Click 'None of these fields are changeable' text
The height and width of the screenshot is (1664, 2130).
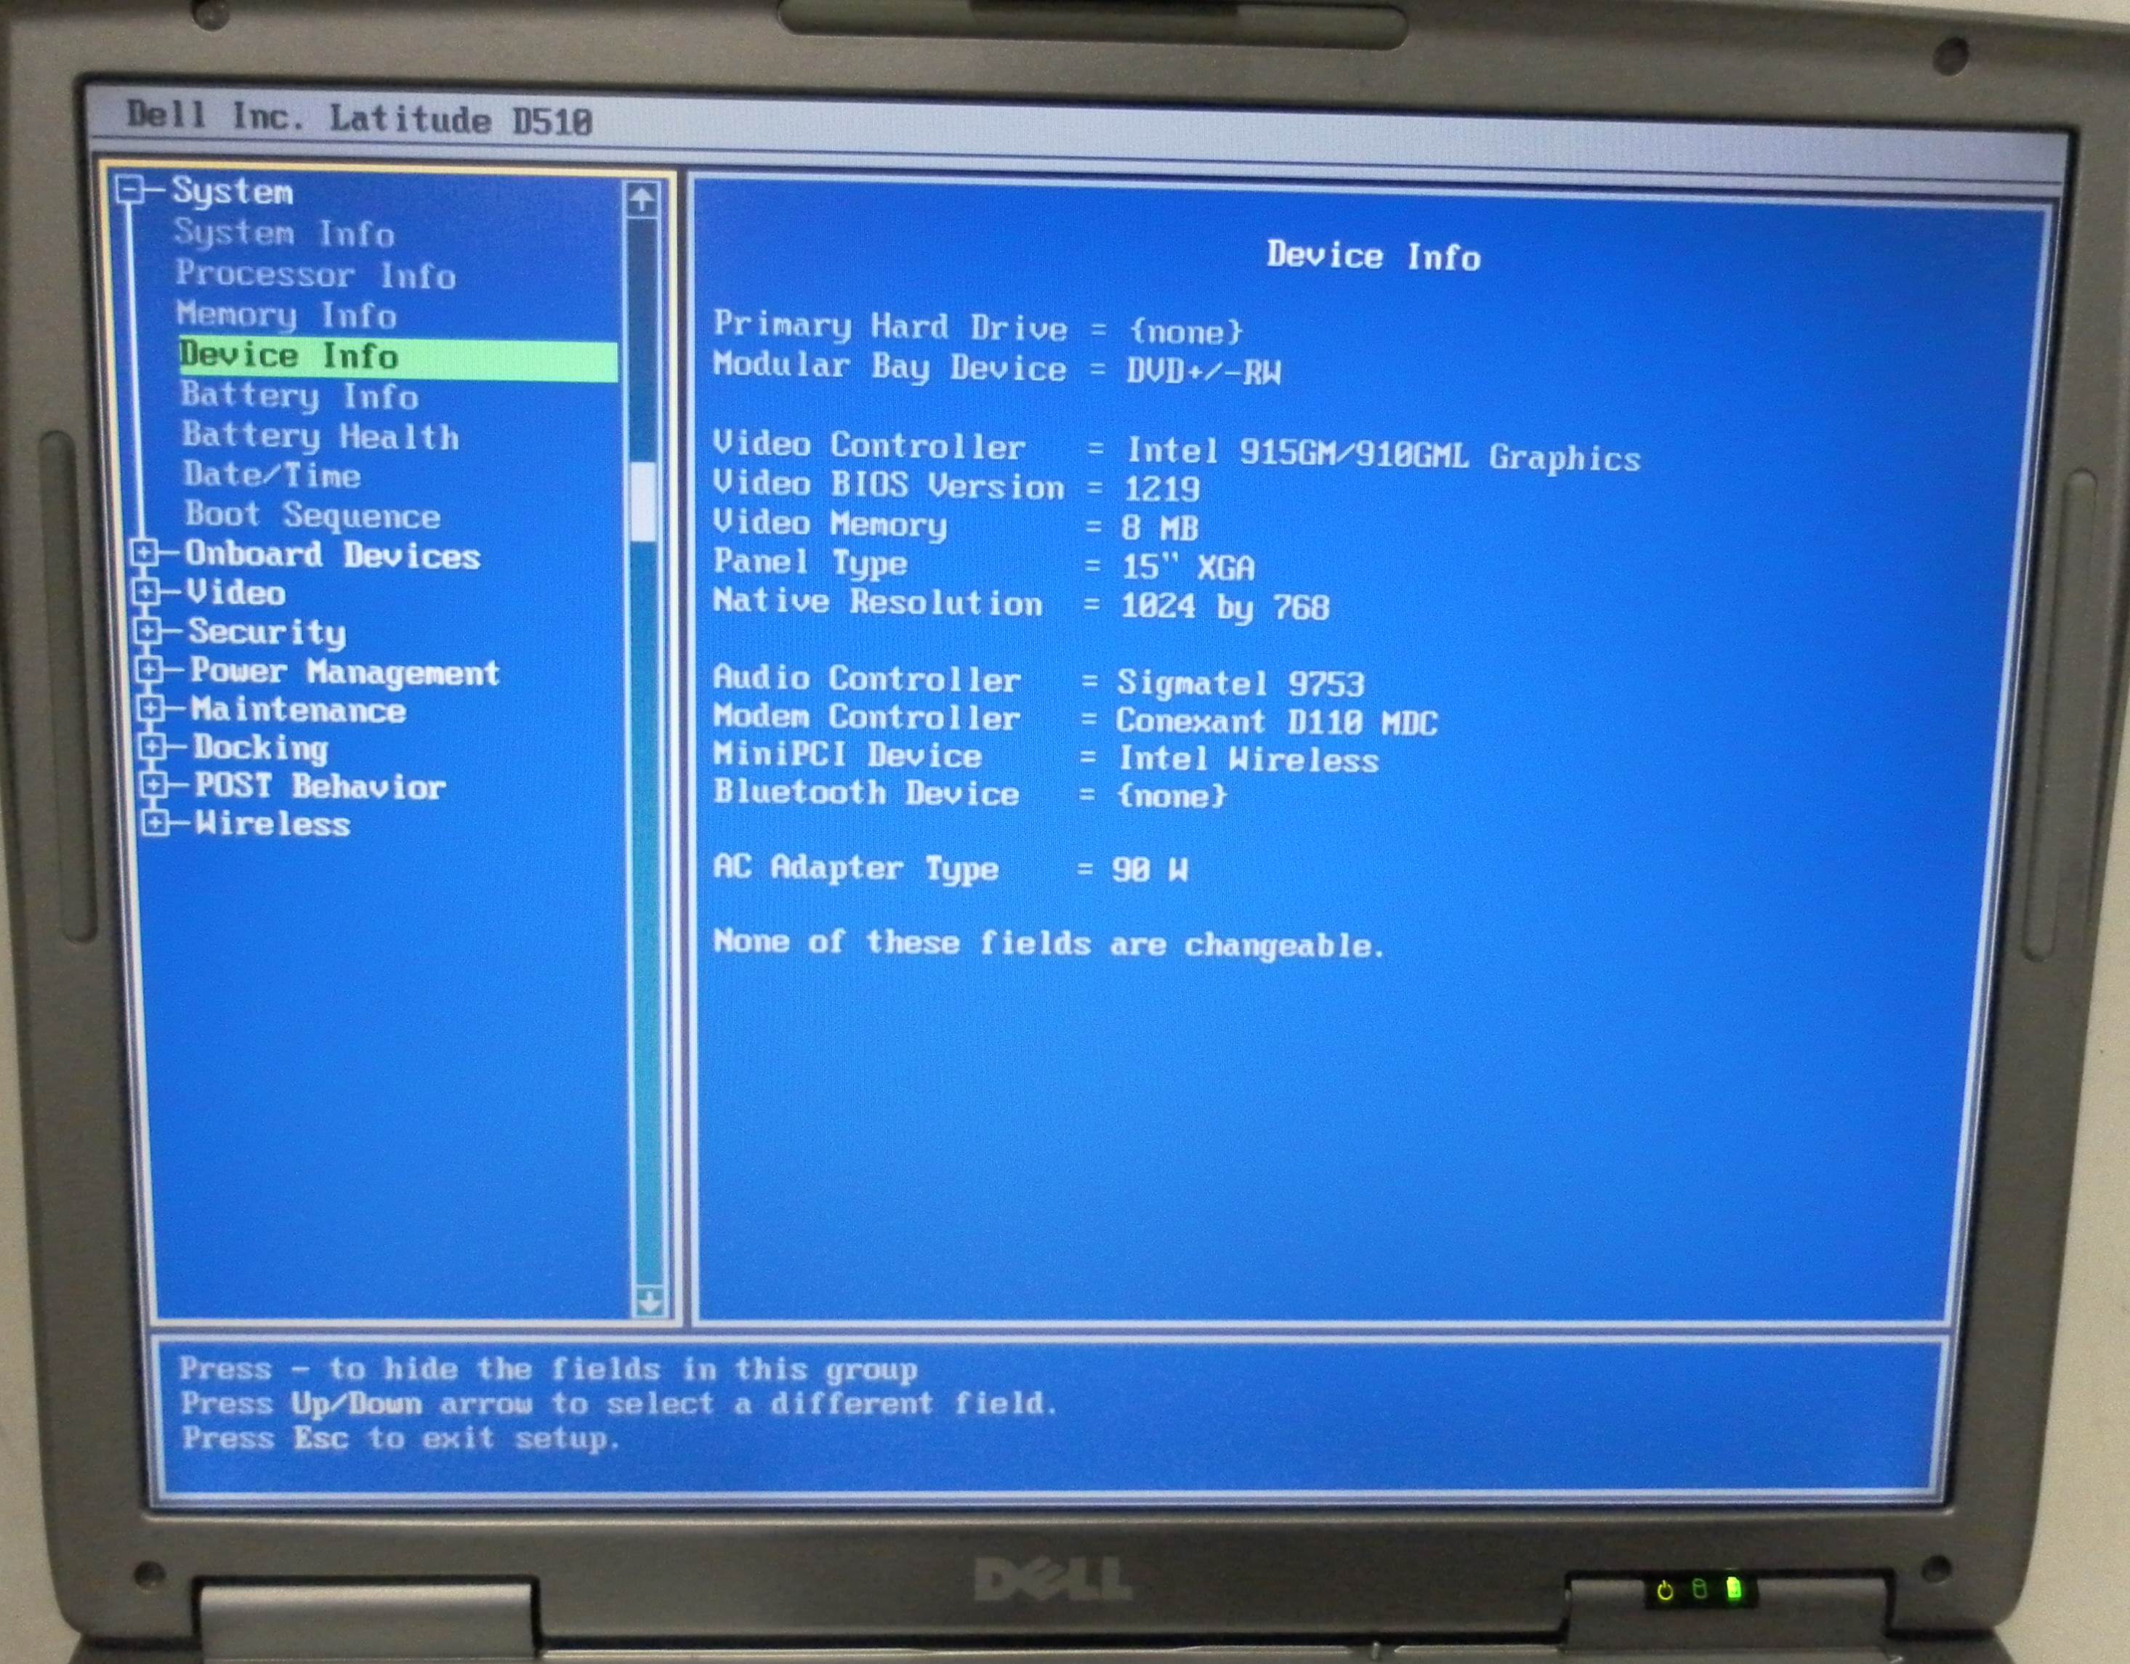tap(1049, 943)
